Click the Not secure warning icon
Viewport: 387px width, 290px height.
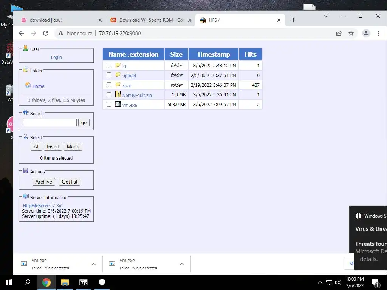[x=61, y=33]
